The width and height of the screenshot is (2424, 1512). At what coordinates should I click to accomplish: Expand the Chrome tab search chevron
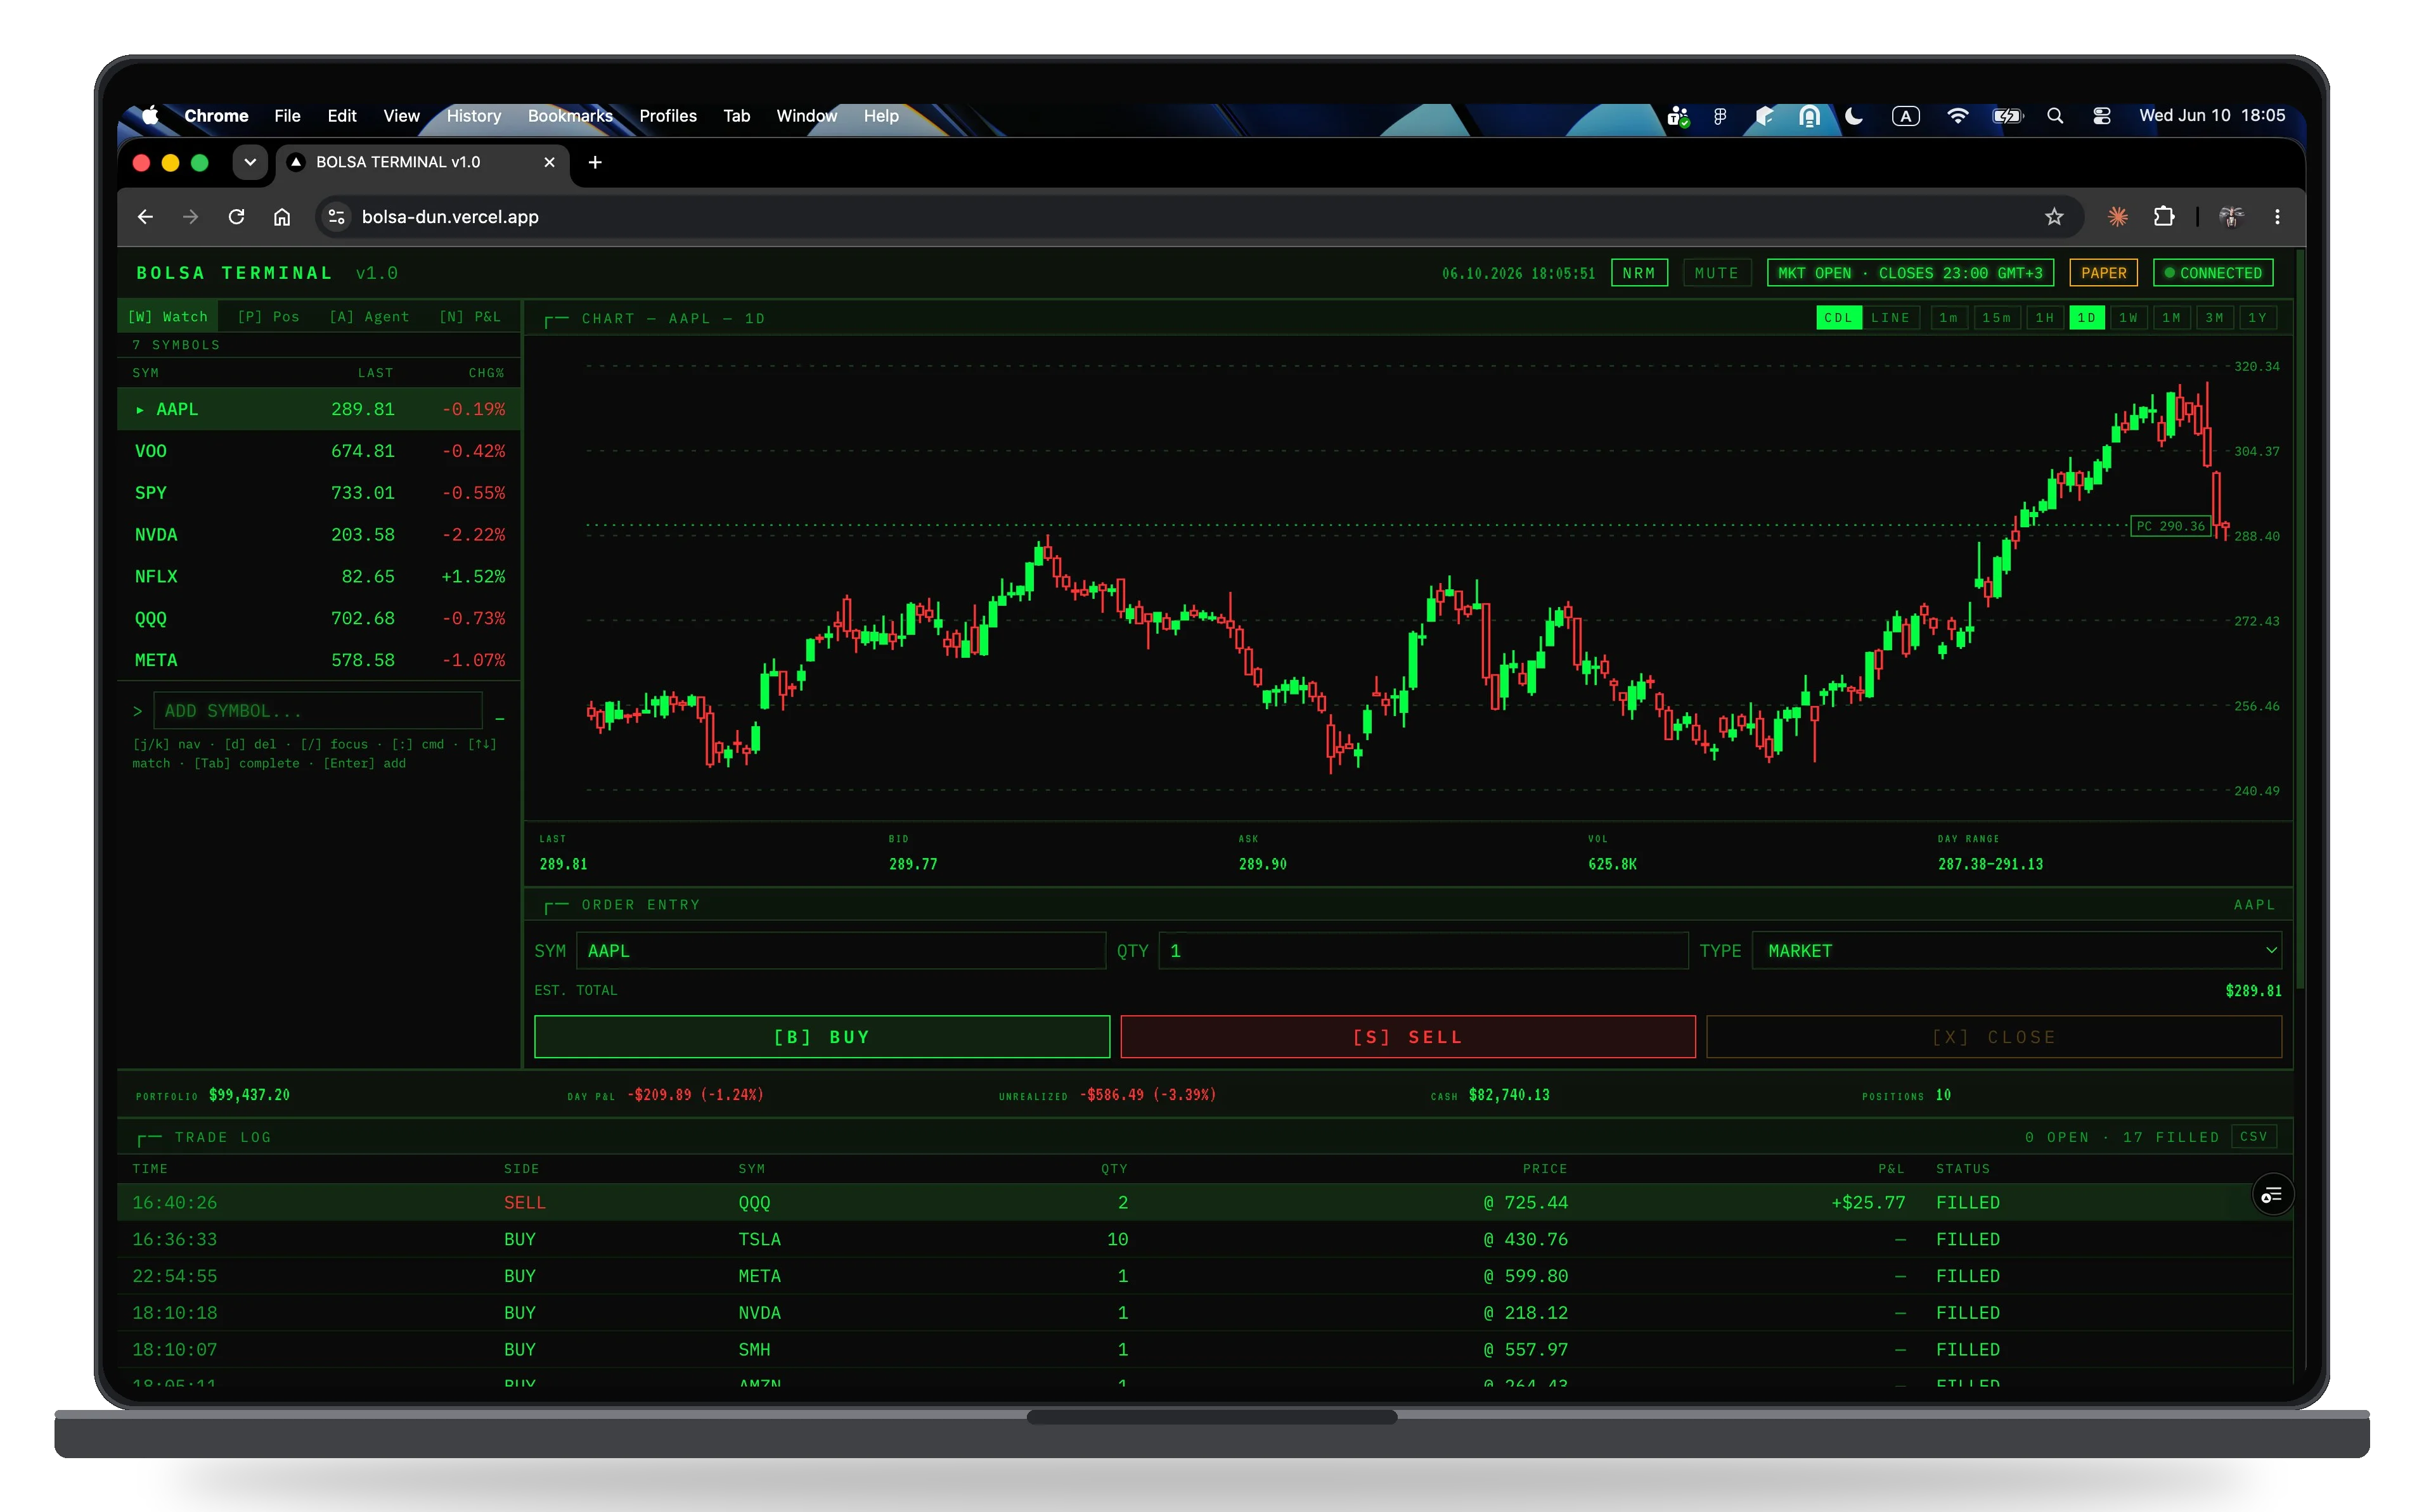(x=250, y=162)
